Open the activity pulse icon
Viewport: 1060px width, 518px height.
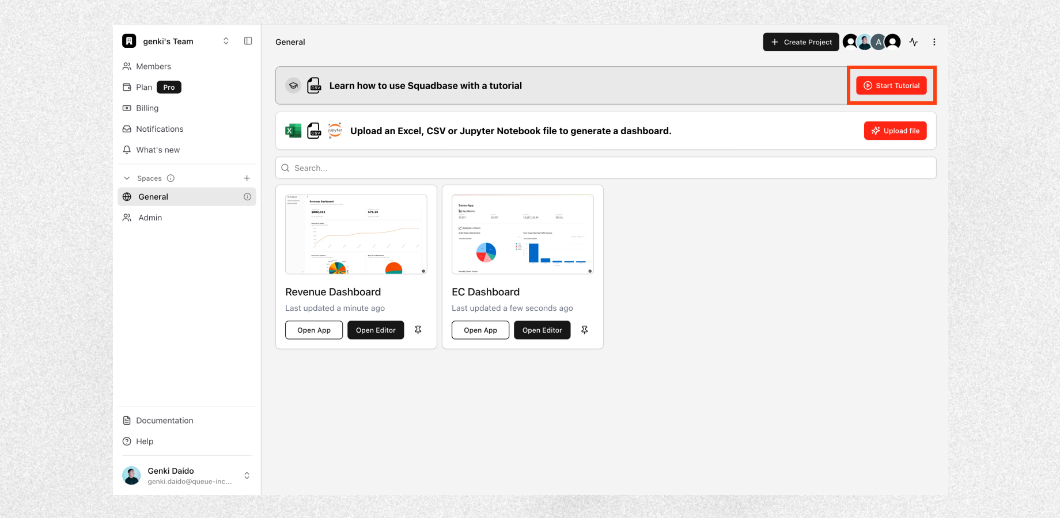tap(914, 42)
